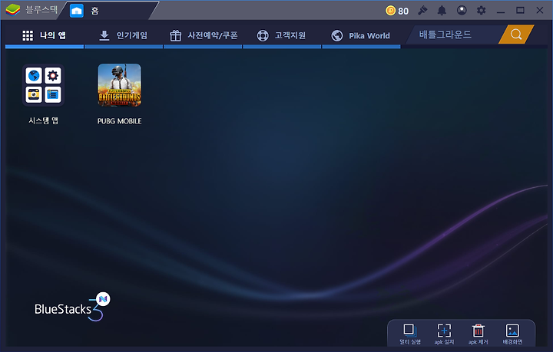Switch to the 인기게임 tab
Image resolution: width=553 pixels, height=352 pixels.
click(124, 35)
